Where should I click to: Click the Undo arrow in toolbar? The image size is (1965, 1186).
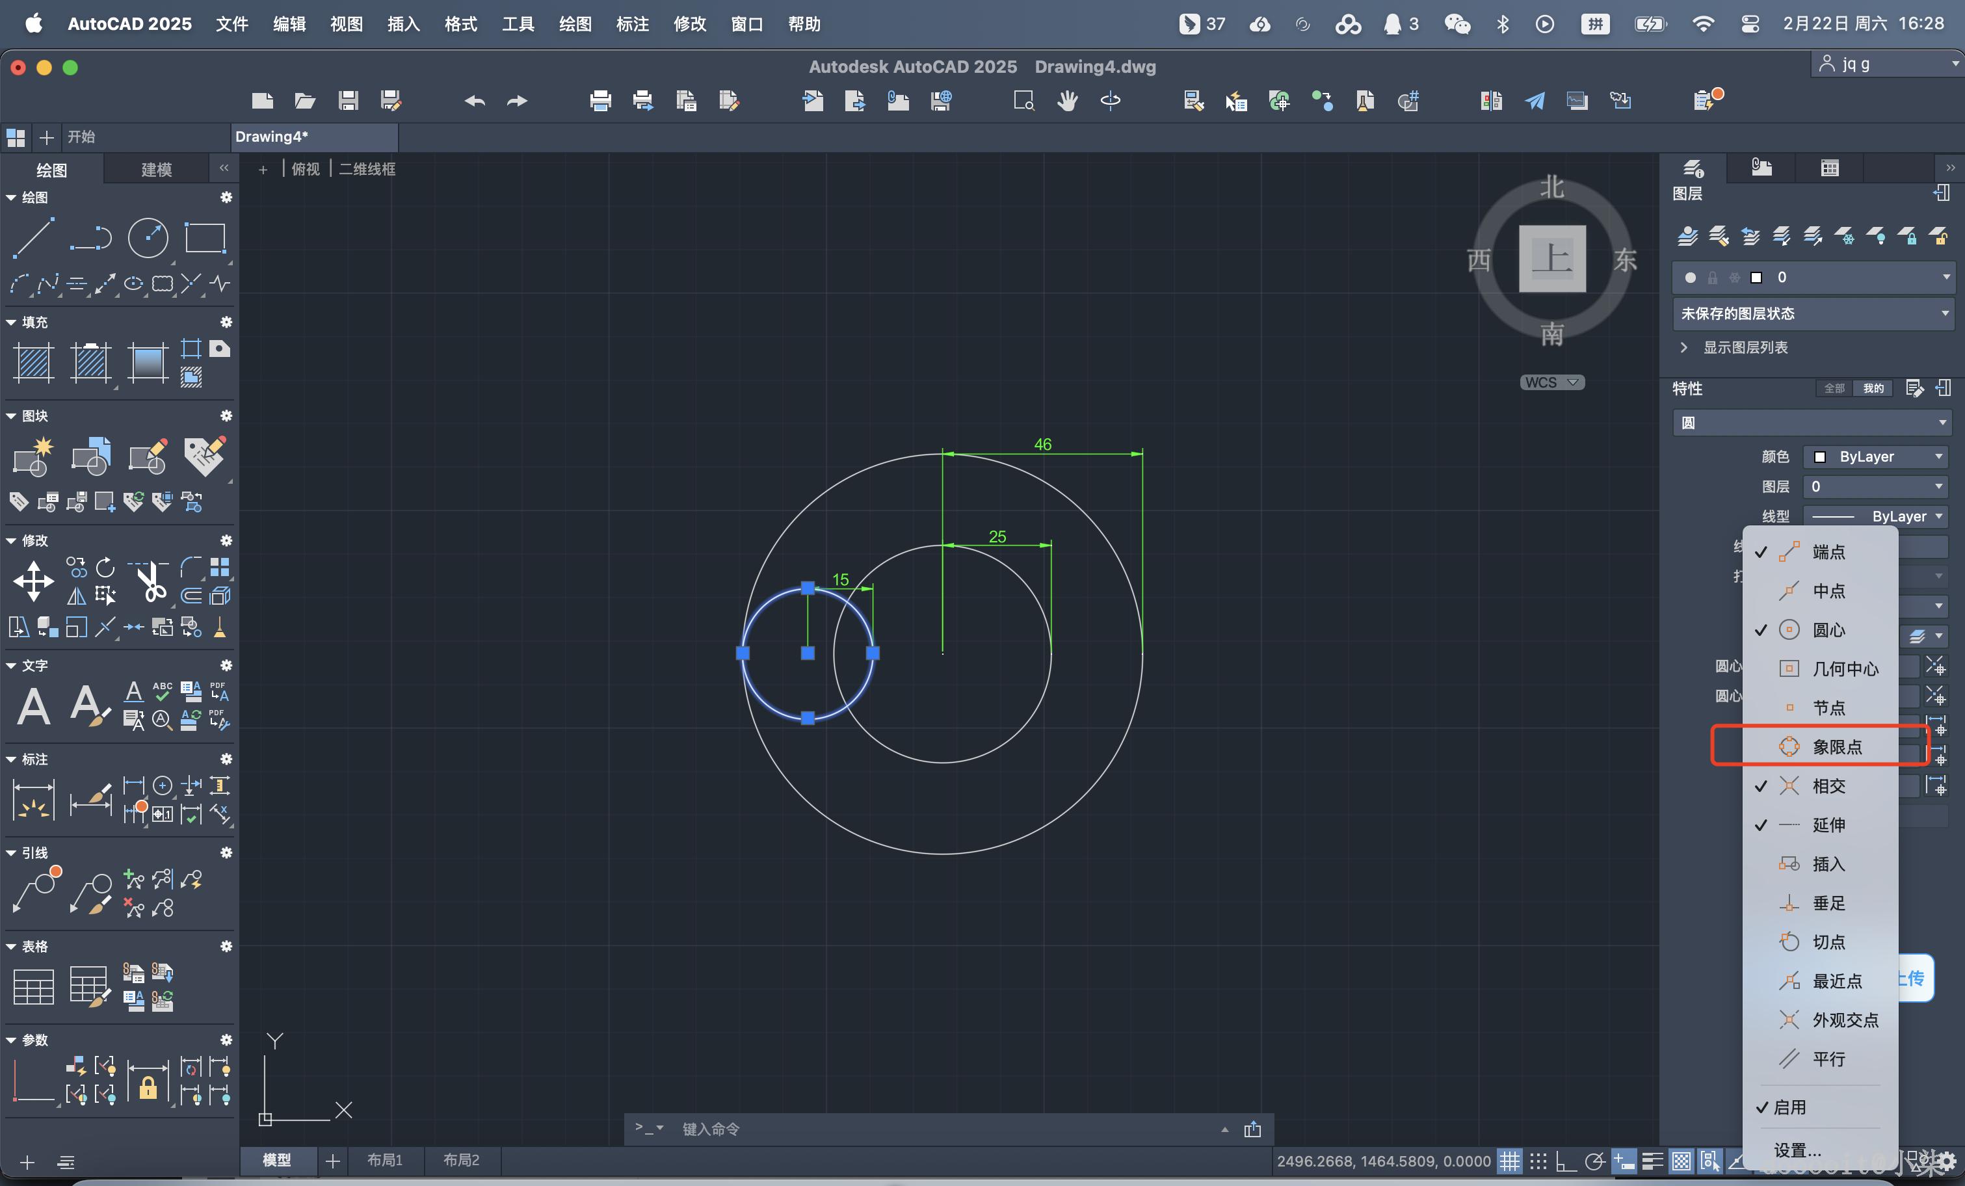coord(475,101)
